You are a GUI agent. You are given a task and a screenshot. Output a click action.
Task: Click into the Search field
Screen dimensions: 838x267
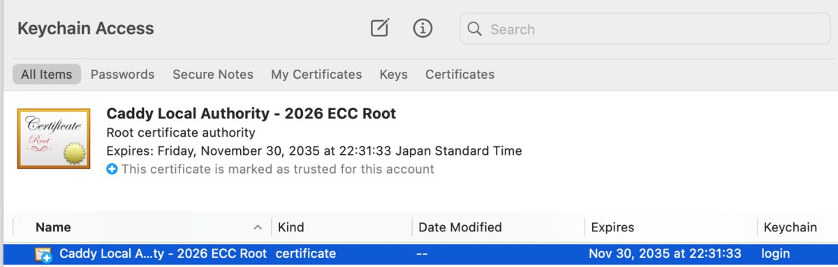click(645, 29)
